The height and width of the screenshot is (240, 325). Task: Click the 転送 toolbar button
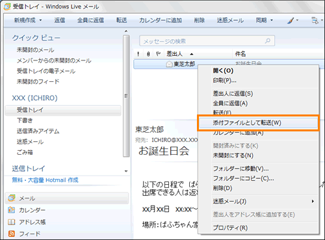tap(122, 20)
